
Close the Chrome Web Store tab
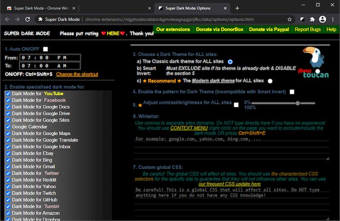point(74,8)
